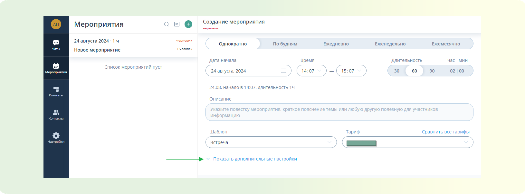Click the green plus add event button
525x194 pixels.
pos(188,24)
